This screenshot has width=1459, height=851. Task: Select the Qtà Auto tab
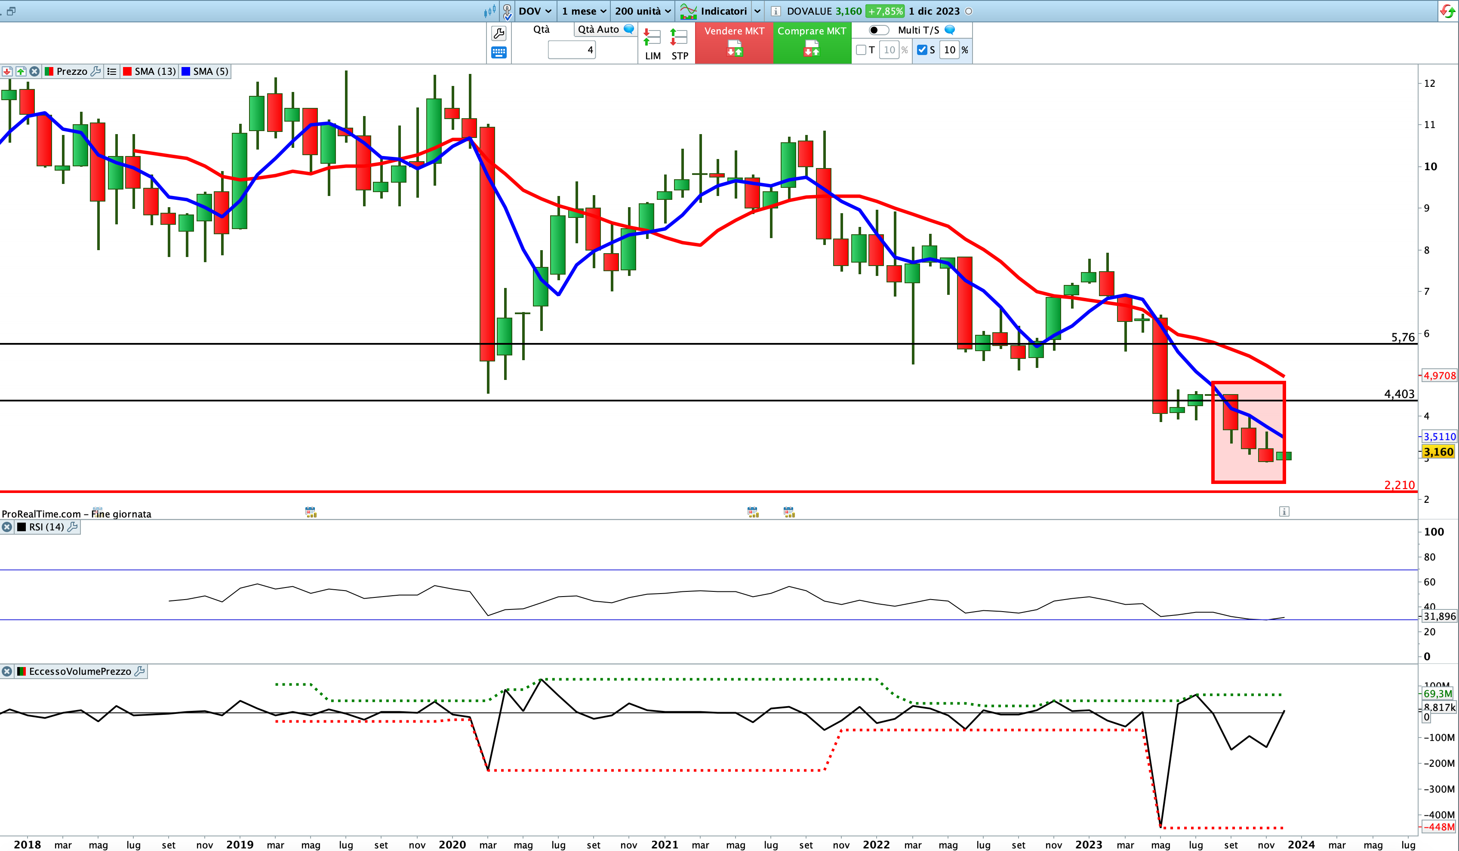point(598,30)
